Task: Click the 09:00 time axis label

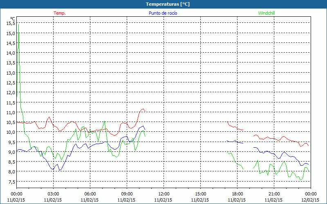Action: 127,194
